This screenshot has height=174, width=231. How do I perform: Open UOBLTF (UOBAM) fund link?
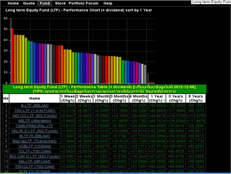point(35,146)
